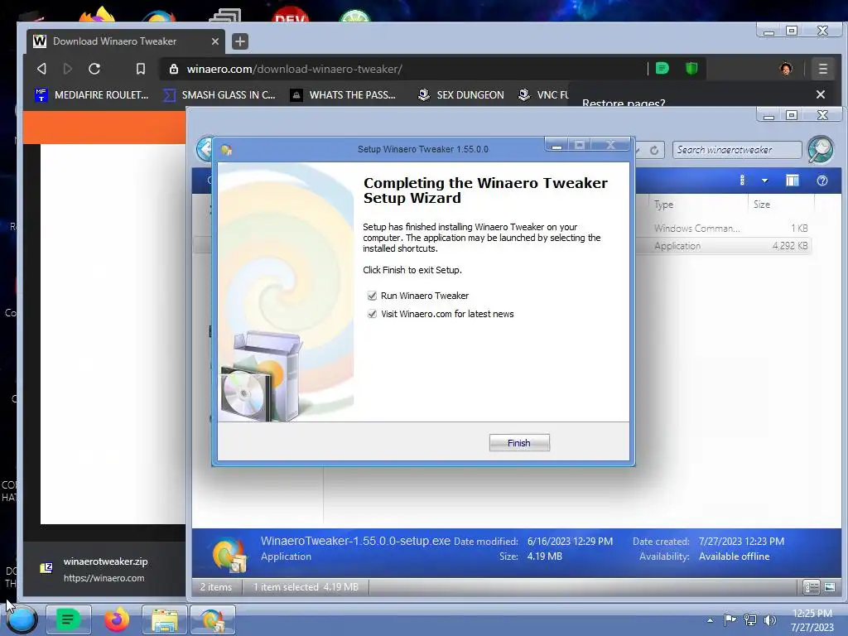848x636 pixels.
Task: Open MEDIAFIRE ROULET... bookmark
Action: pyautogui.click(x=91, y=95)
